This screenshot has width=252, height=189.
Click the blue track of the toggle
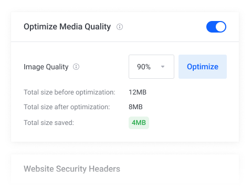tap(211, 27)
